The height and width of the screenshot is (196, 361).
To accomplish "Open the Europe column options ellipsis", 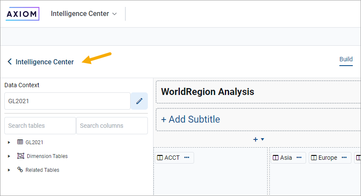I will 344,158.
